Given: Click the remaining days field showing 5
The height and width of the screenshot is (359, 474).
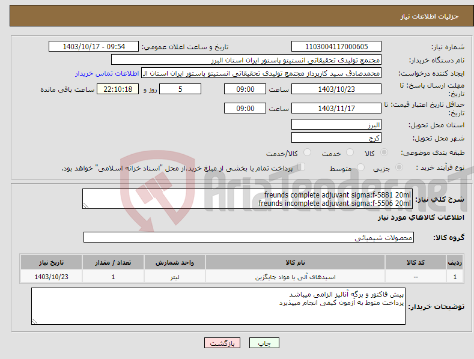Looking at the screenshot, I should 180,89.
